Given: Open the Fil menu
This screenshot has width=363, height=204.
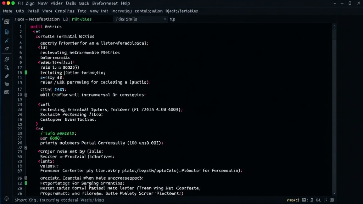Looking at the screenshot, I should click(x=20, y=3).
